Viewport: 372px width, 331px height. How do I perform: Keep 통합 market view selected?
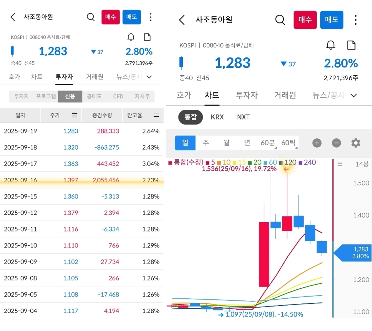190,117
